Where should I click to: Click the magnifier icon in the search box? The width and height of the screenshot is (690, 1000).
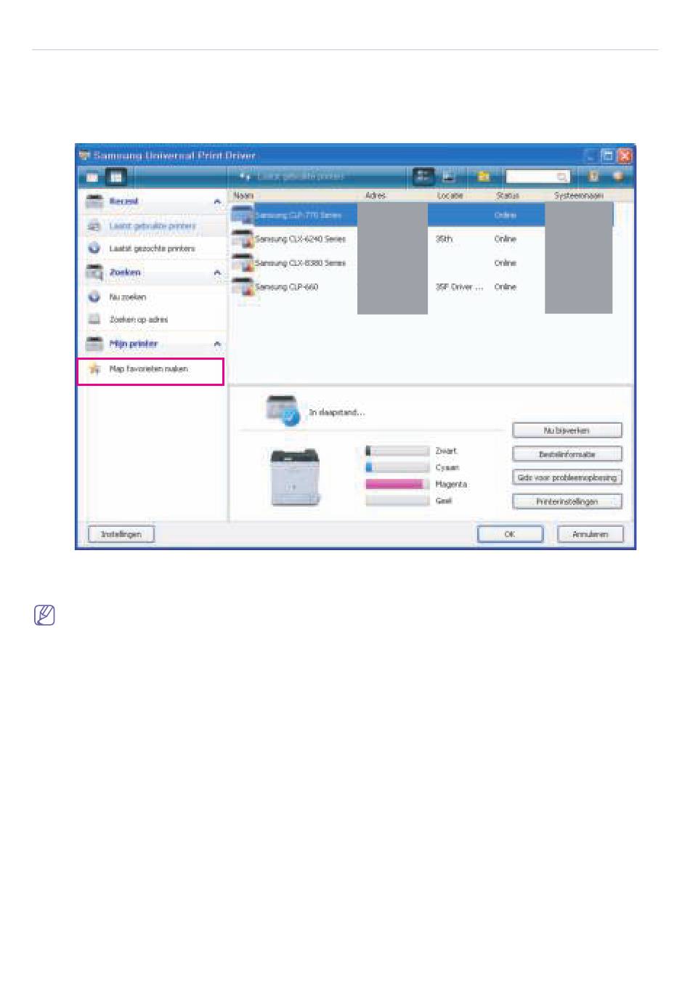pos(562,177)
